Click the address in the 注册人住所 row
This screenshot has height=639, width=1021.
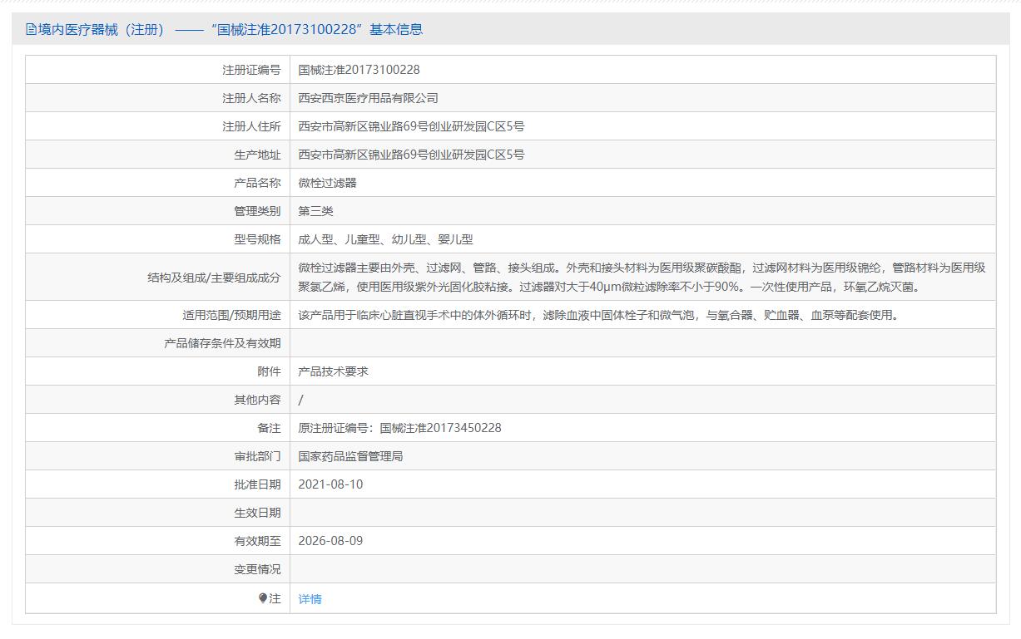412,126
